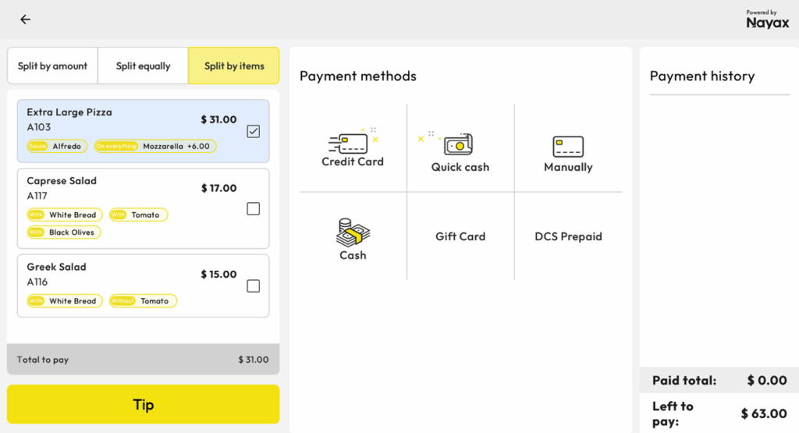
Task: Click the back arrow icon
Action: [26, 20]
